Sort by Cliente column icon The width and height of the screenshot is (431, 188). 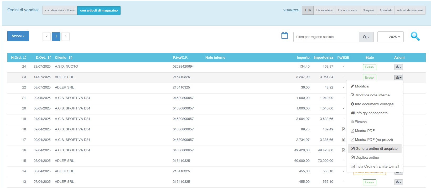tap(70, 58)
